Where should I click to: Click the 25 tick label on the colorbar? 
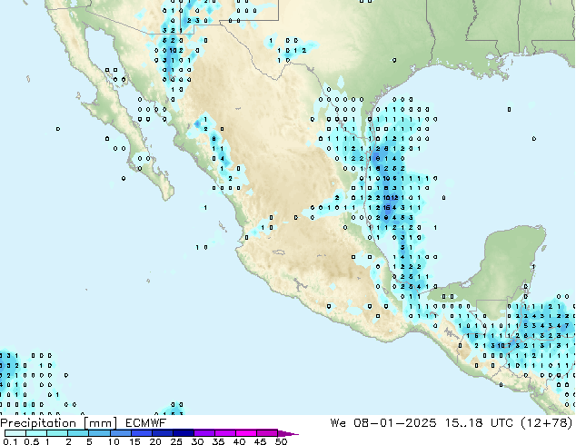click(x=176, y=441)
